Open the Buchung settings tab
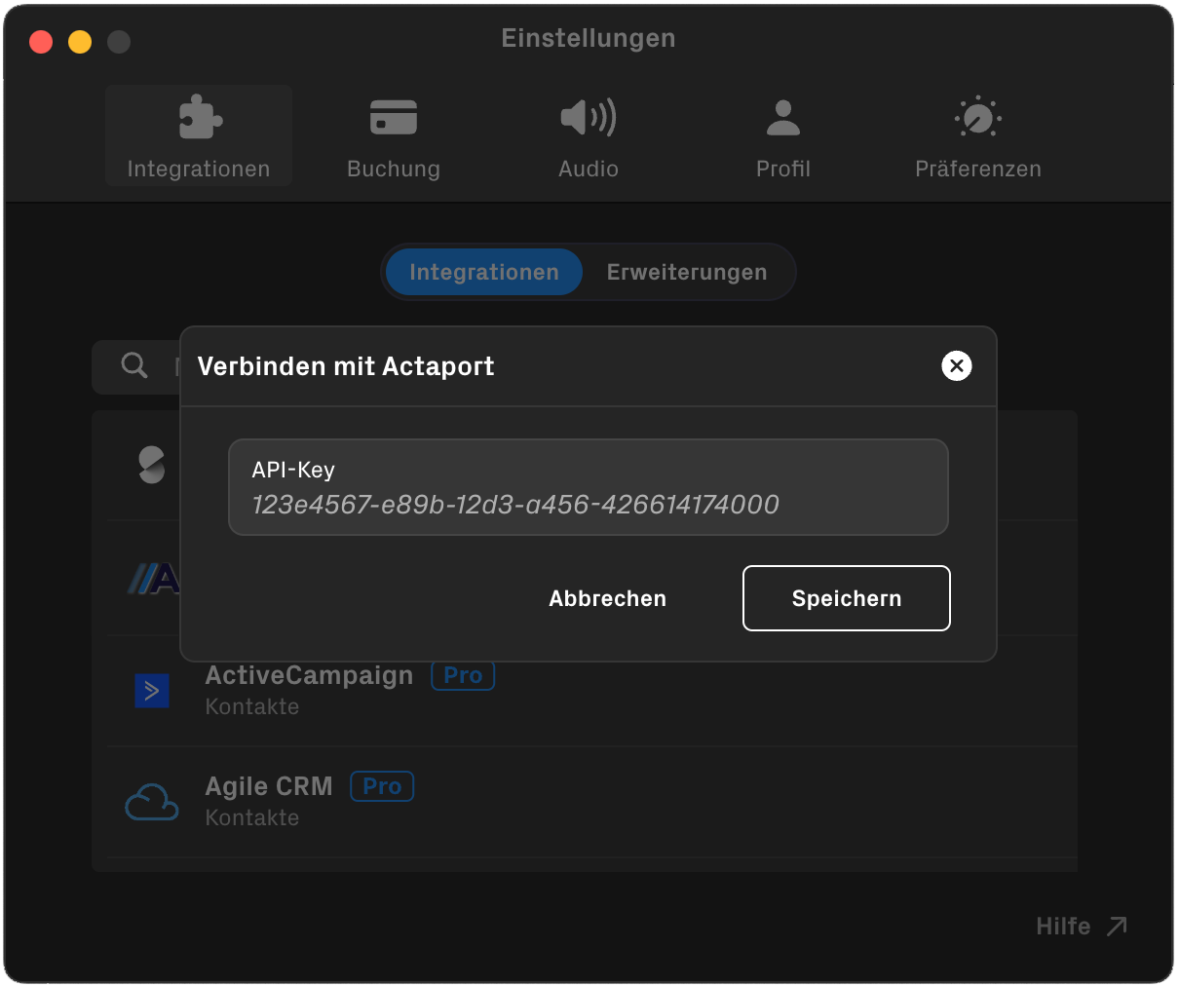 (x=394, y=136)
